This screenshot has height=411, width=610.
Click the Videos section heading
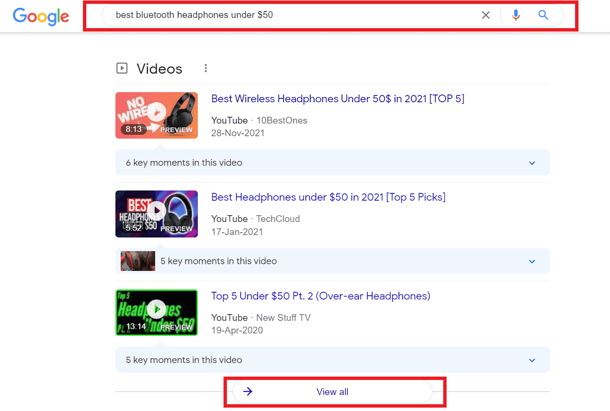160,69
